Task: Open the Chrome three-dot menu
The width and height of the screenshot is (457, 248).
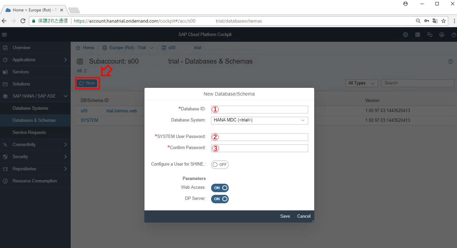Action: pos(454,21)
